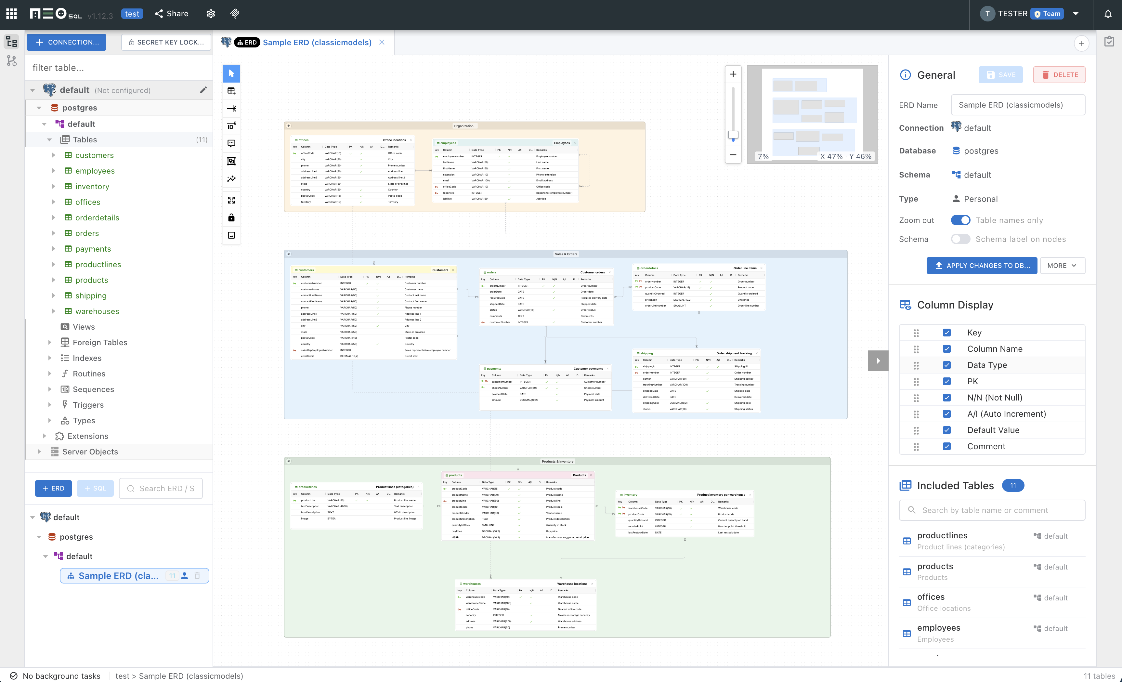
Task: Open the notifications bell icon
Action: click(1108, 14)
